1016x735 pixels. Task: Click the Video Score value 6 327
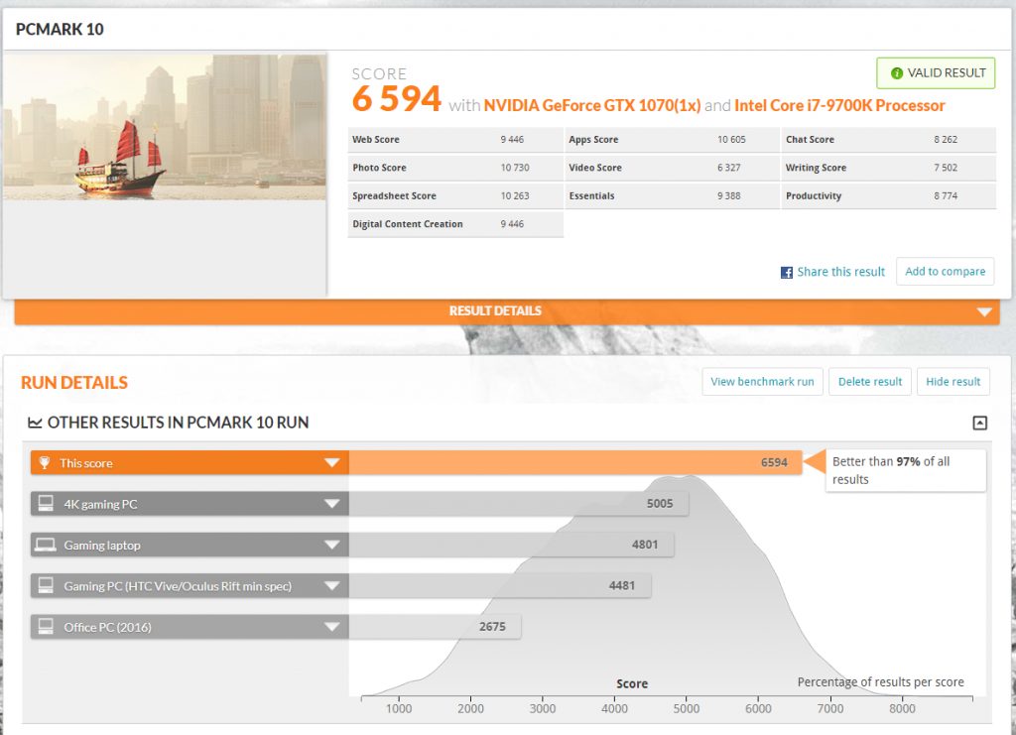click(729, 168)
